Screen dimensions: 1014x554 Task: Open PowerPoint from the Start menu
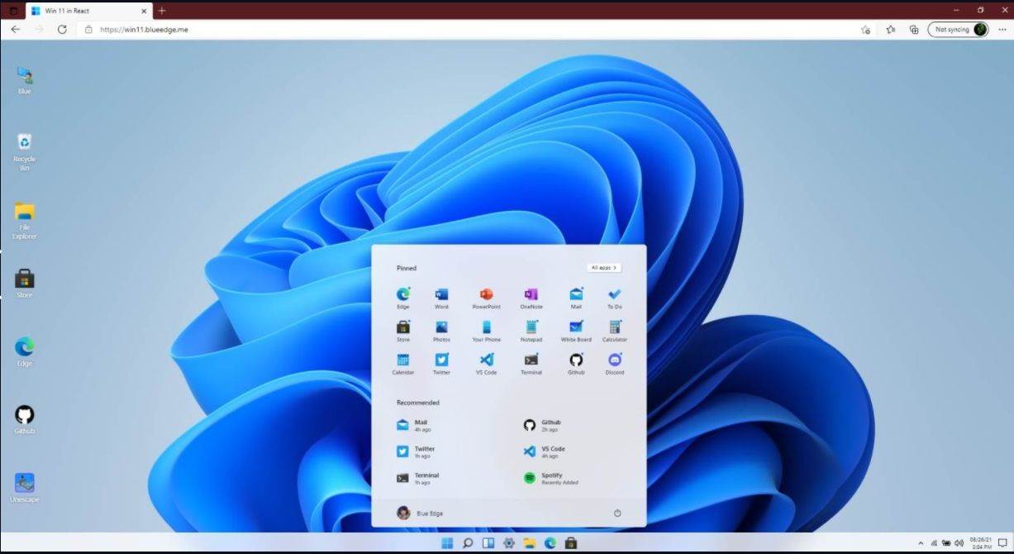click(487, 296)
